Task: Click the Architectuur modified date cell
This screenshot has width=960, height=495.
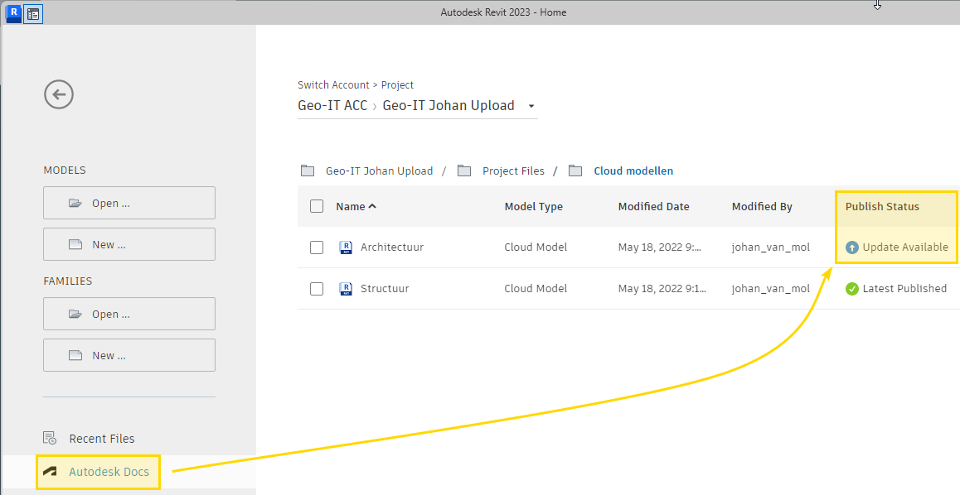Action: (x=660, y=247)
